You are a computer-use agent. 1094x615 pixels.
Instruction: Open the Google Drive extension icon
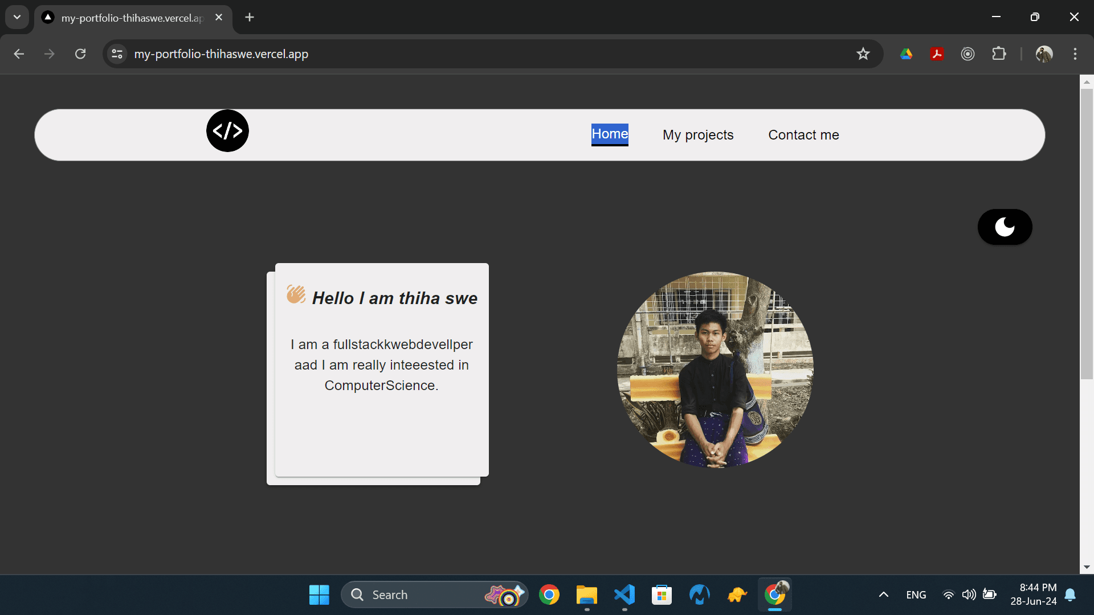coord(906,54)
